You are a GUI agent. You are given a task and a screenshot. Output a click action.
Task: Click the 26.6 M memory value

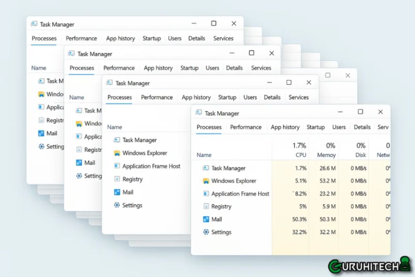point(327,168)
